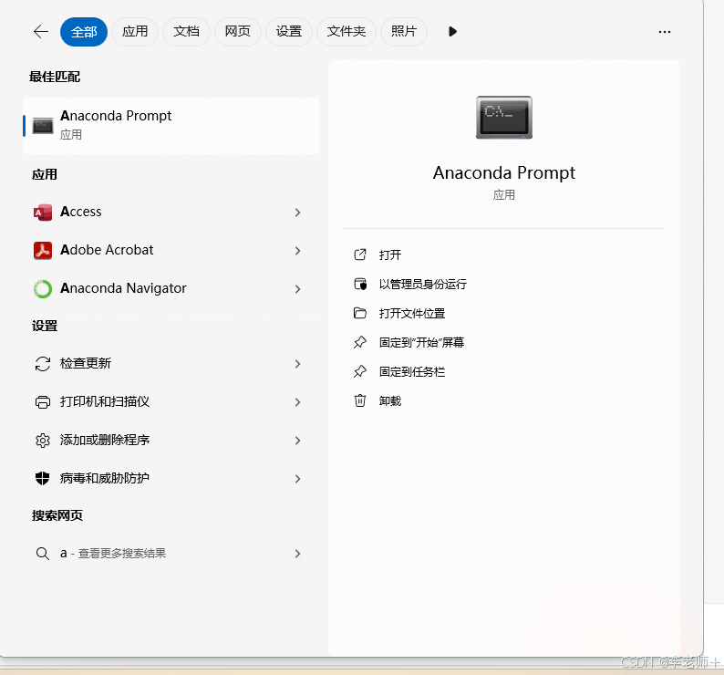Image resolution: width=724 pixels, height=675 pixels.
Task: Click the admin shield icon beside 以管理员身份运行
Action: coord(360,284)
